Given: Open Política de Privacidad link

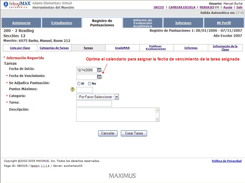Looking at the screenshot, I should (227, 161).
